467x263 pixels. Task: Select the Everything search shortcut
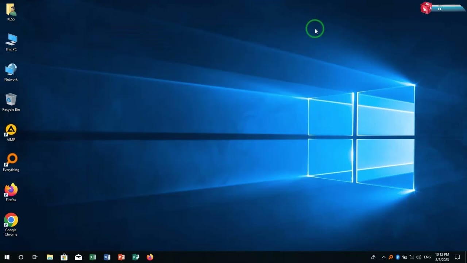coord(11,162)
